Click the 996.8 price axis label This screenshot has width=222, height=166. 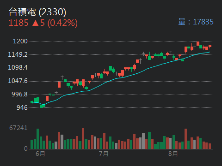point(20,94)
